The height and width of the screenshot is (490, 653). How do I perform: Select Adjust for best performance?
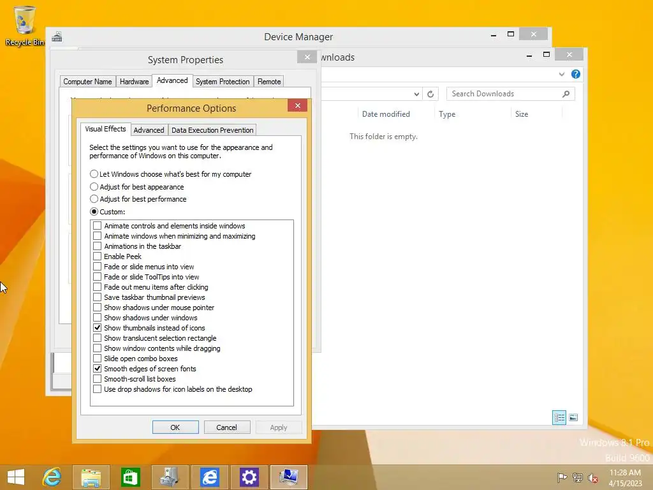(138, 199)
